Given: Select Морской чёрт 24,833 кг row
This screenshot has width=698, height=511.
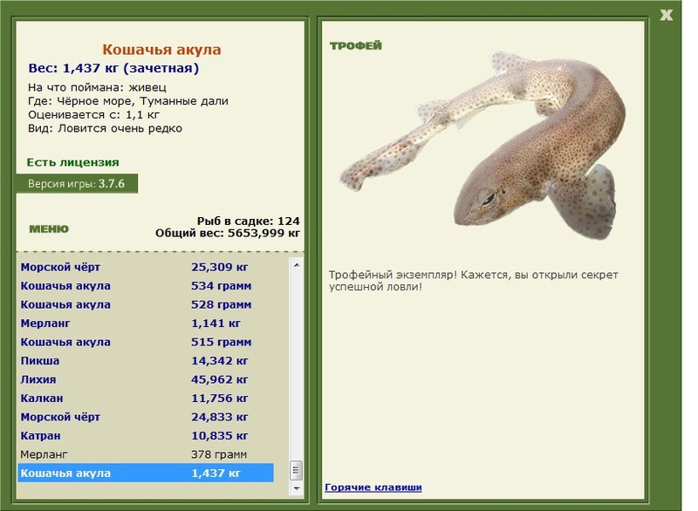Looking at the screenshot, I should pos(146,417).
